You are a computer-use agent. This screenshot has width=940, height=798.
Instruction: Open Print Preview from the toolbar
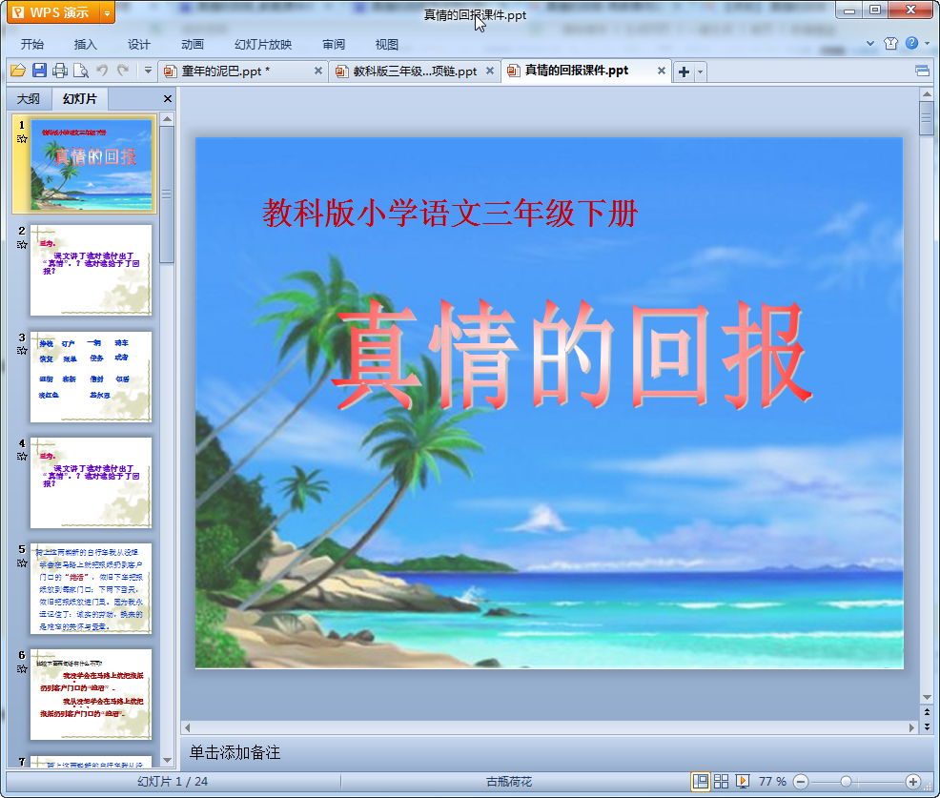(80, 71)
